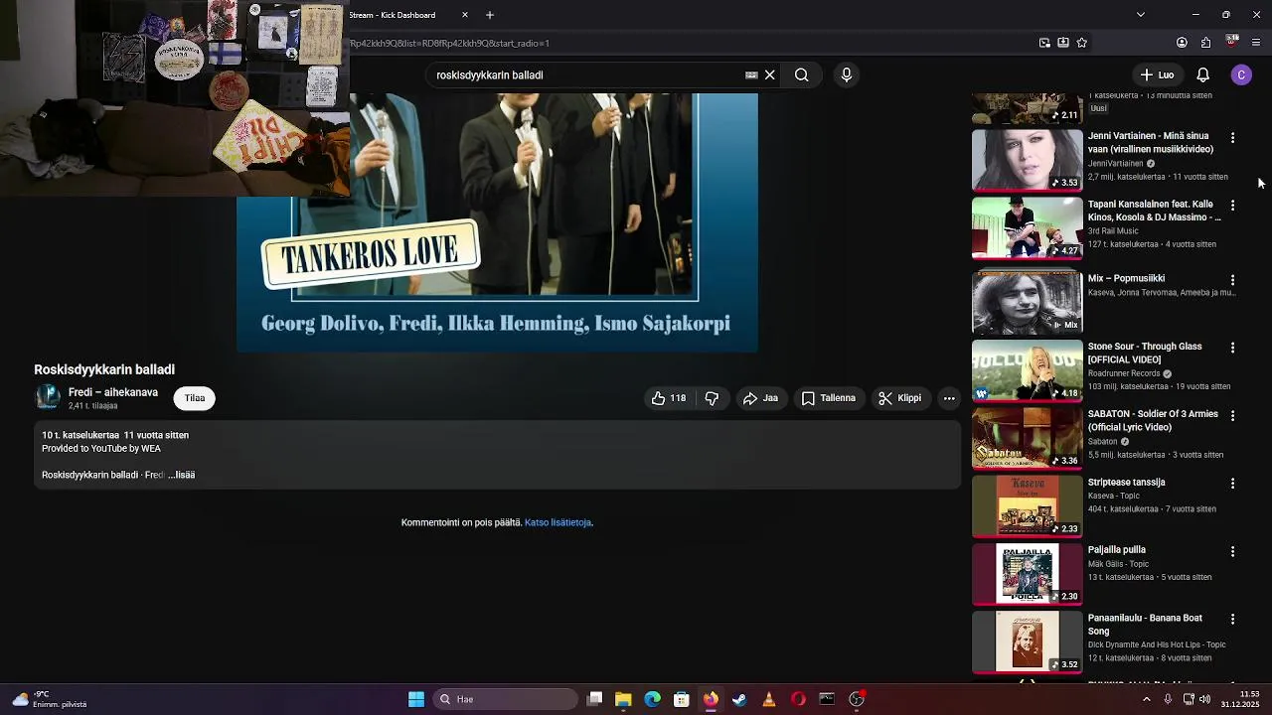Close the Stream - Kick Dashboard tab
Image resolution: width=1272 pixels, height=715 pixels.
tap(464, 15)
